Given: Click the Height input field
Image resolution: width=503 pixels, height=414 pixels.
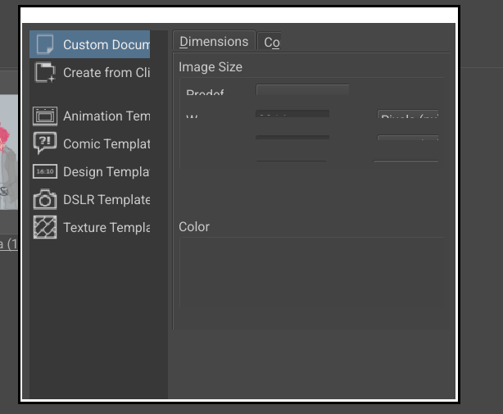Looking at the screenshot, I should (292, 138).
